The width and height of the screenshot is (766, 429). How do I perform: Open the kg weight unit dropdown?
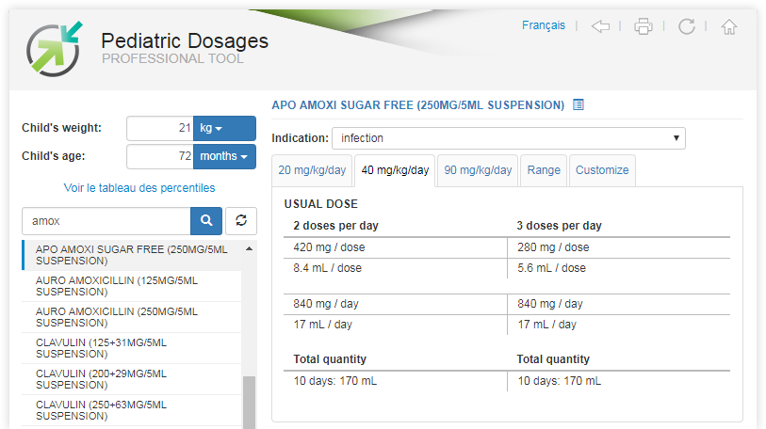click(x=224, y=128)
